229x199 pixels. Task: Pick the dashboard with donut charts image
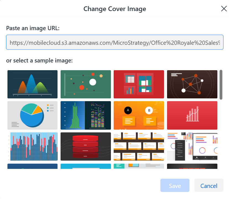(192, 146)
